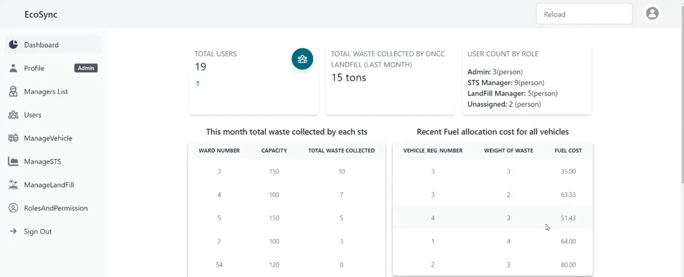Open the account avatar menu in header
Screen dimensions: 684x277
tap(652, 14)
